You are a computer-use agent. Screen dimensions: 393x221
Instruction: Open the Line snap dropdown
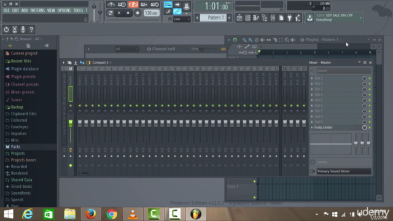(x=182, y=19)
